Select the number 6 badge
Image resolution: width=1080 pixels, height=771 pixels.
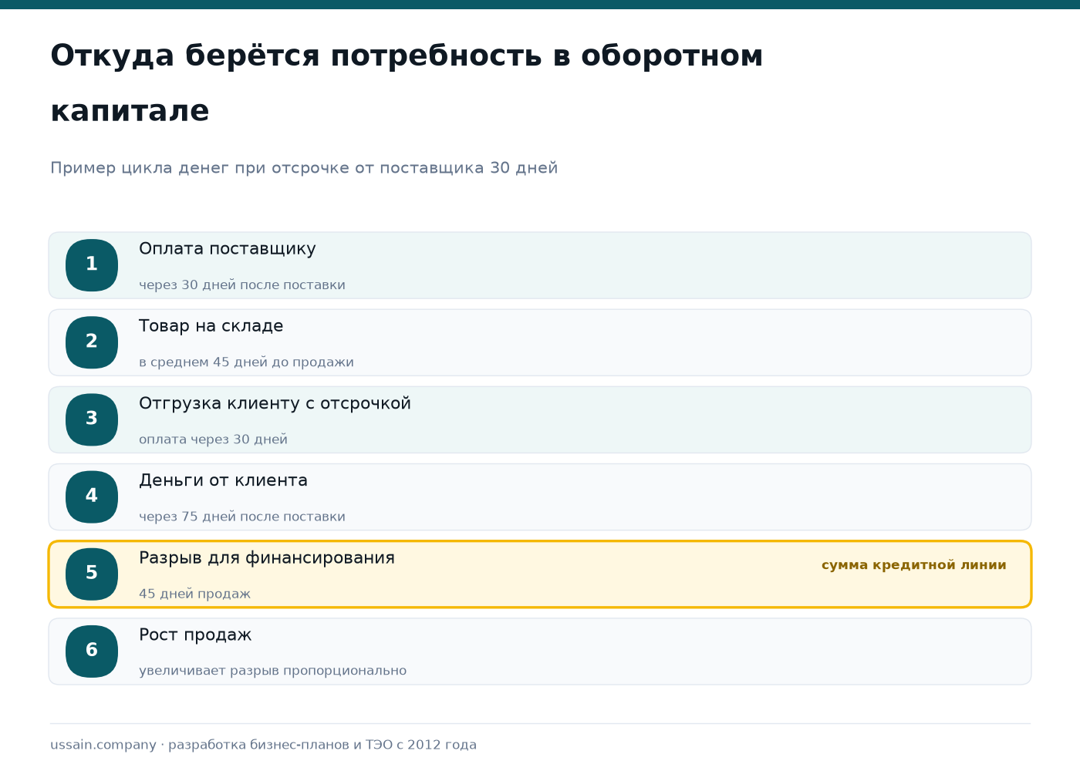coord(92,651)
